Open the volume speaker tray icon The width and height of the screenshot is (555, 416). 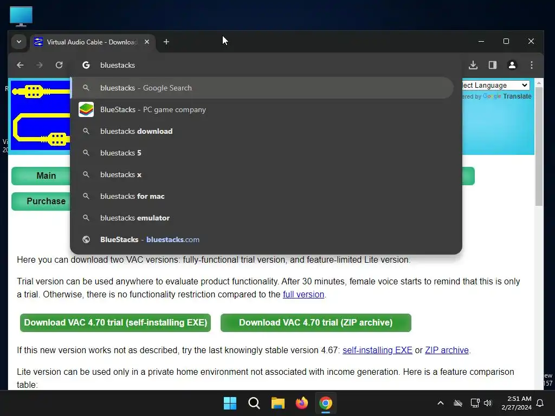[488, 403]
